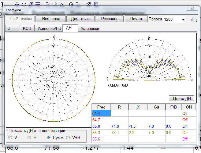201x153 pixels.
Task: Select the 65.0 frequency cell in the Графики table
Action: point(101,126)
